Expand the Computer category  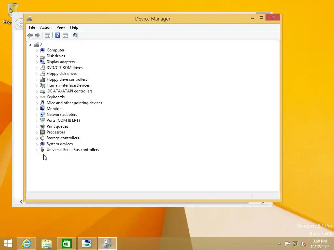point(37,50)
